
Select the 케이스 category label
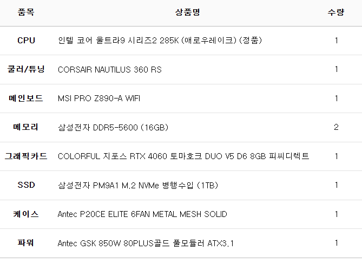(x=26, y=214)
